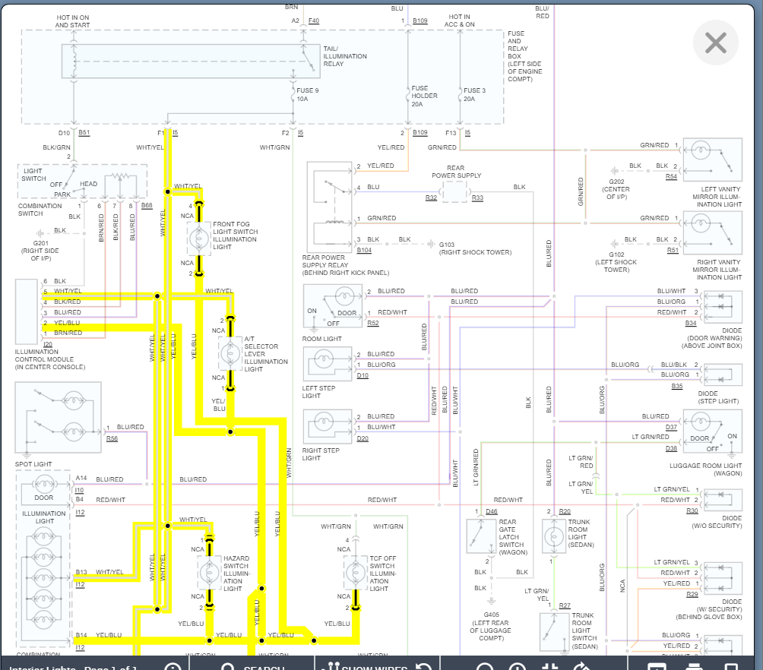Open connector B104 under power relay

tap(364, 250)
